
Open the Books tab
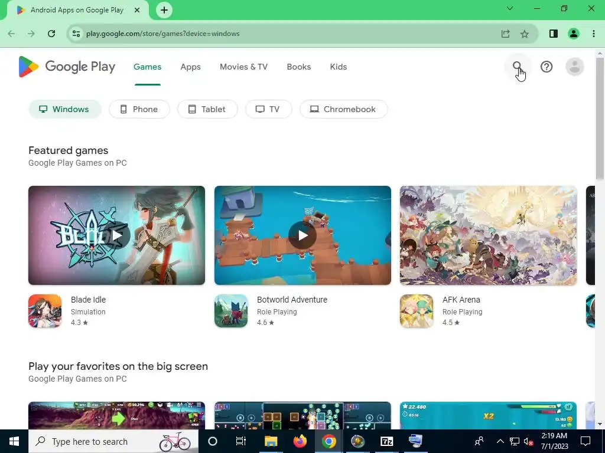pos(298,67)
